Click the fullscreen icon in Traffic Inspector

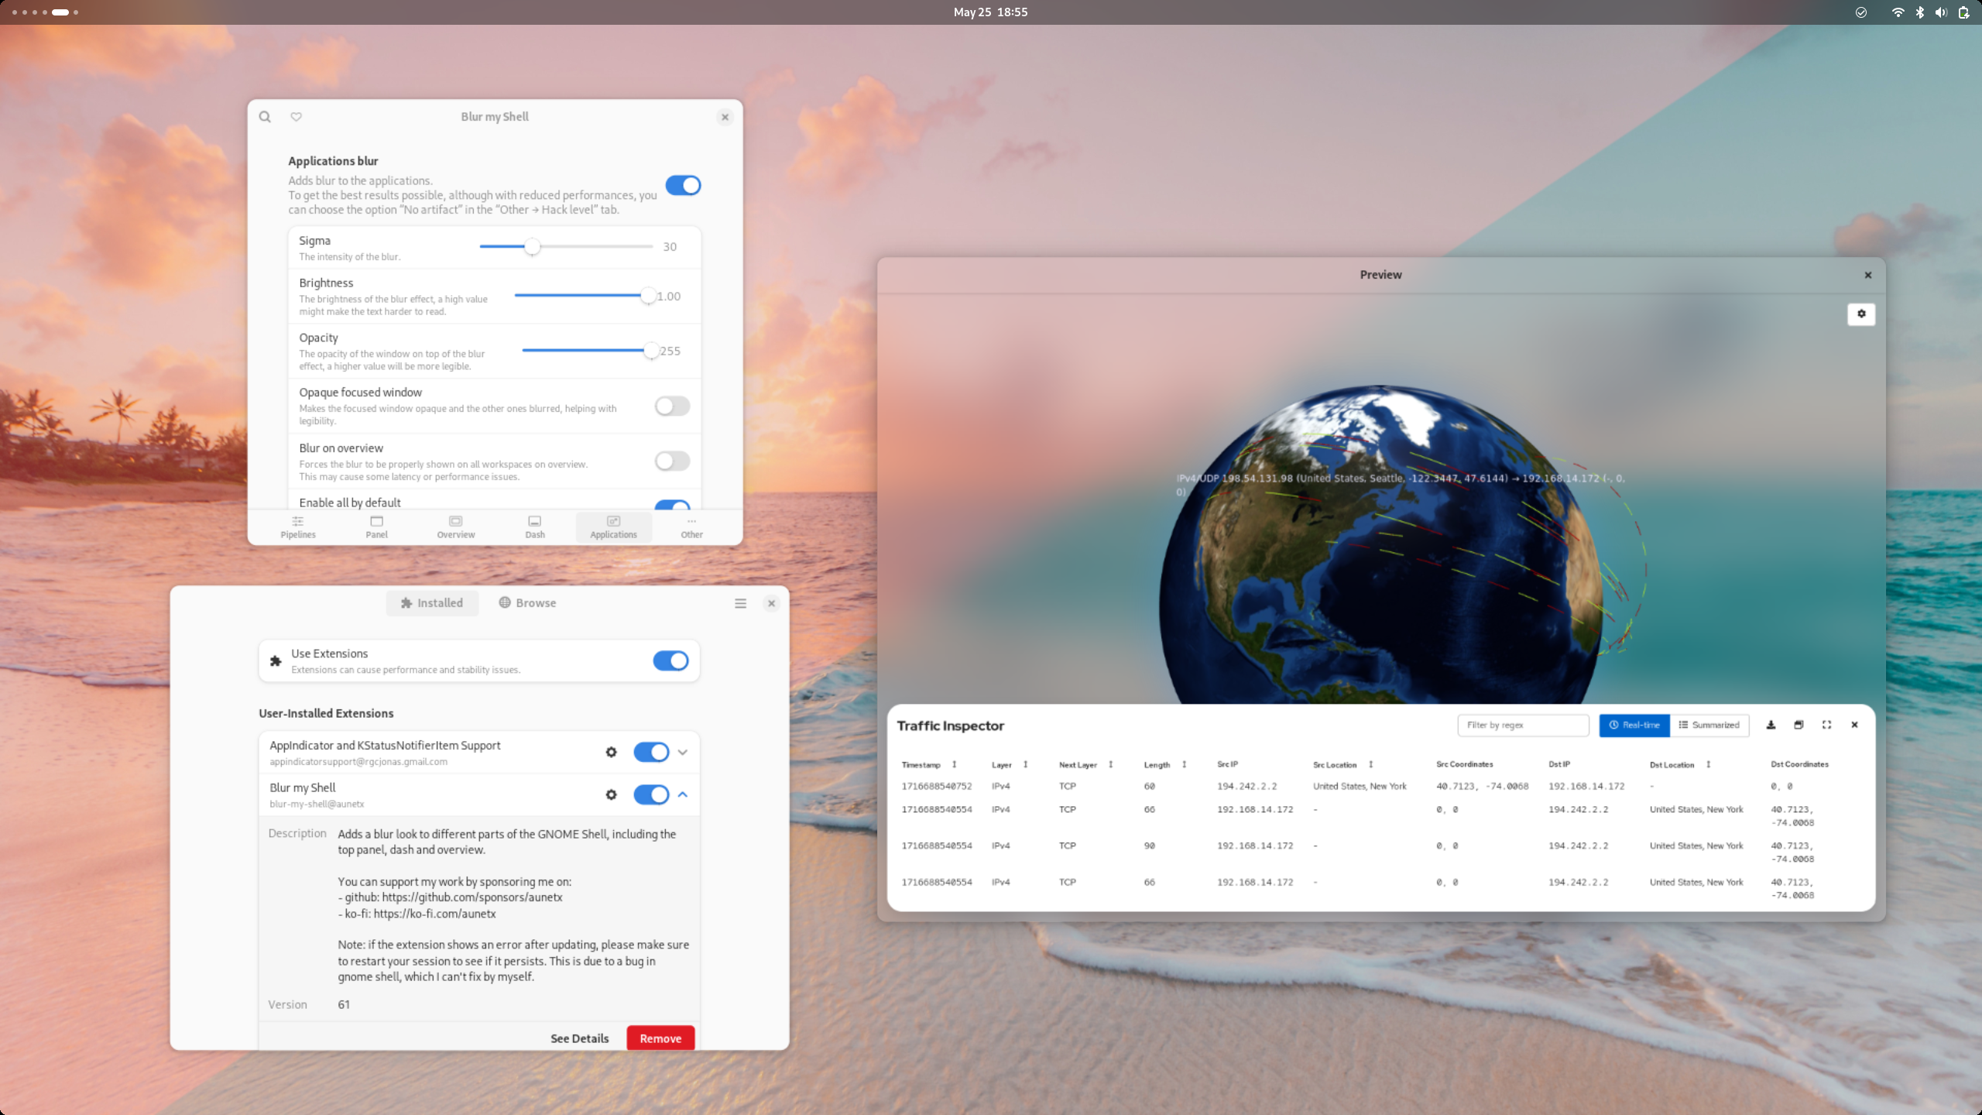pos(1826,725)
